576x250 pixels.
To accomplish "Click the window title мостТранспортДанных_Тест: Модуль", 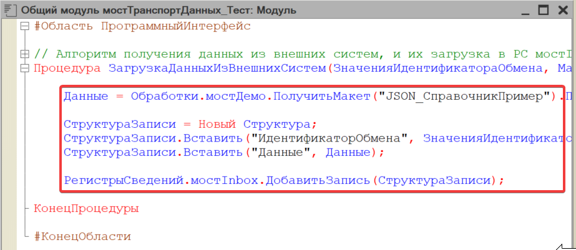I will coord(159,10).
